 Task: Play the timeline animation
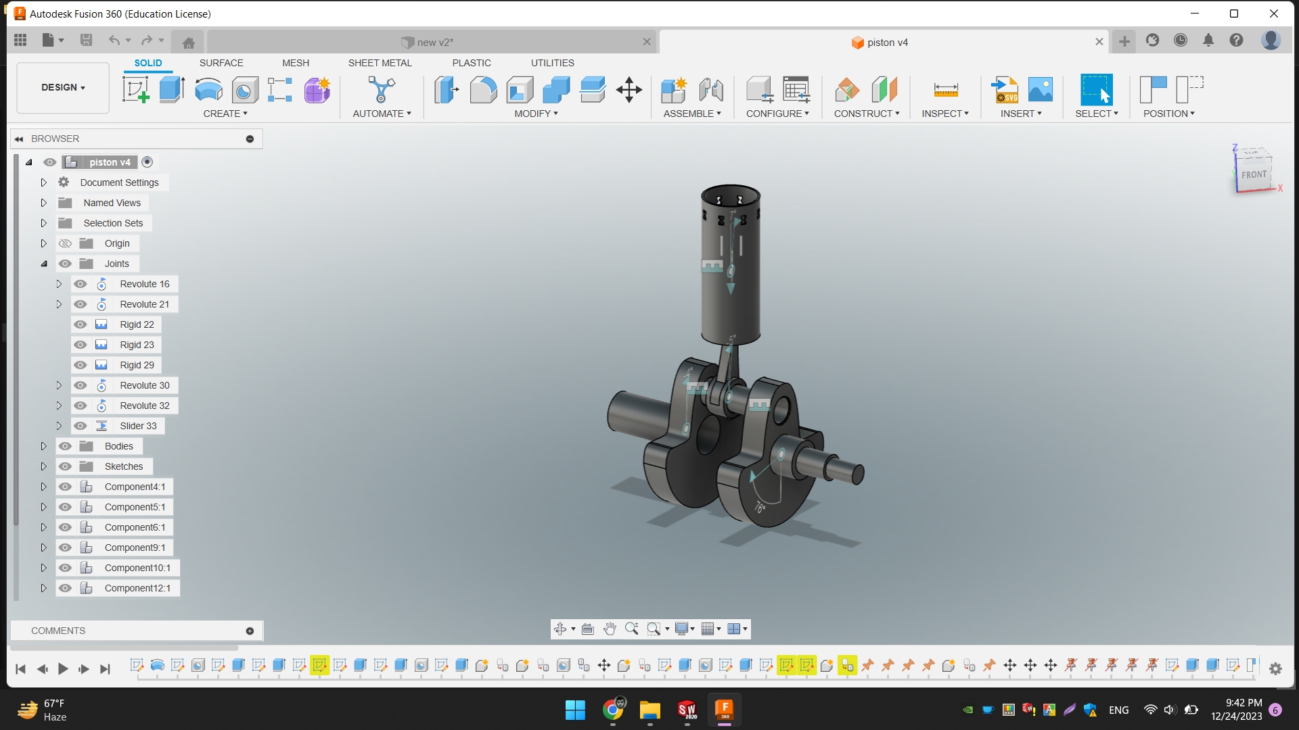pyautogui.click(x=63, y=668)
